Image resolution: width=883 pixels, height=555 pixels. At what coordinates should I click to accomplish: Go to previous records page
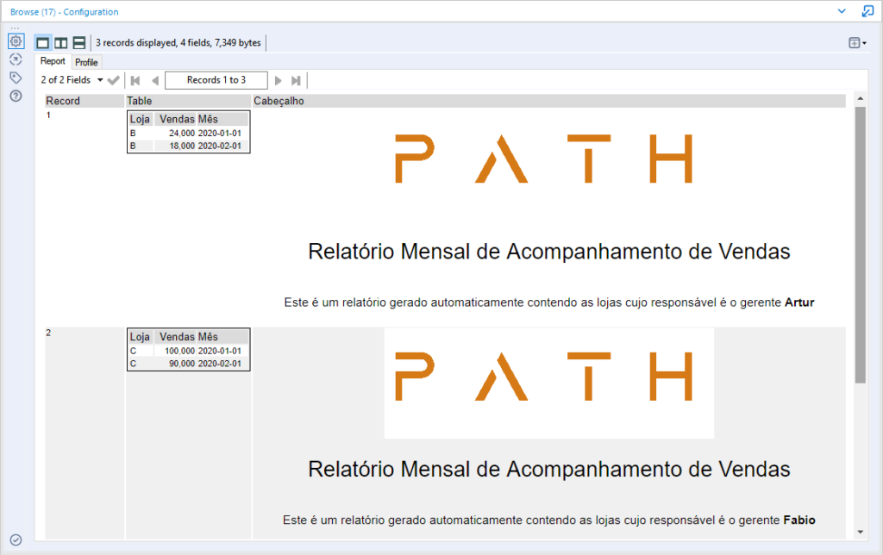pyautogui.click(x=155, y=80)
